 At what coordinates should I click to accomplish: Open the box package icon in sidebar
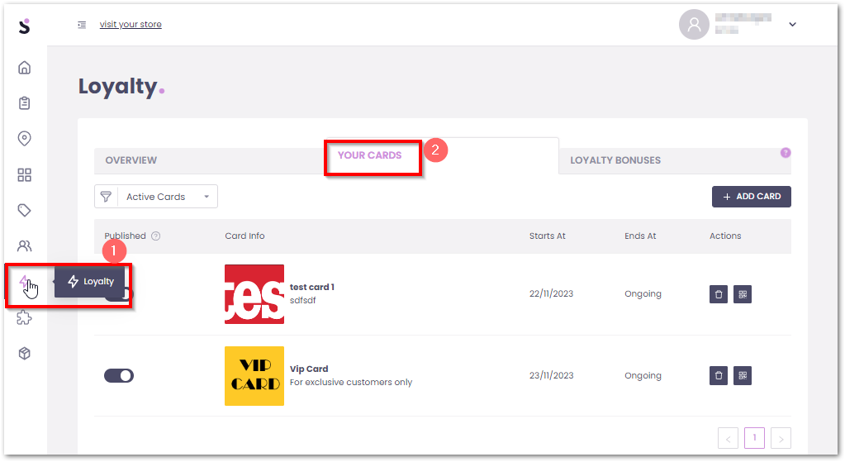[x=24, y=354]
